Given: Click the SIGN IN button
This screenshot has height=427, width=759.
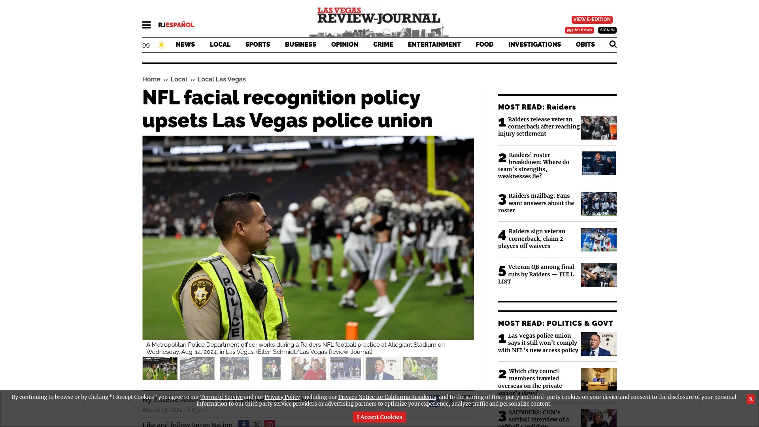Looking at the screenshot, I should click(x=607, y=30).
